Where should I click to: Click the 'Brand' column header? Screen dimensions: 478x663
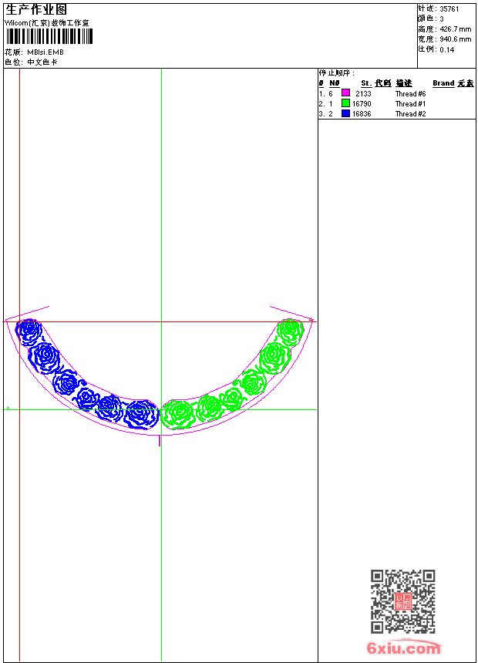[443, 83]
